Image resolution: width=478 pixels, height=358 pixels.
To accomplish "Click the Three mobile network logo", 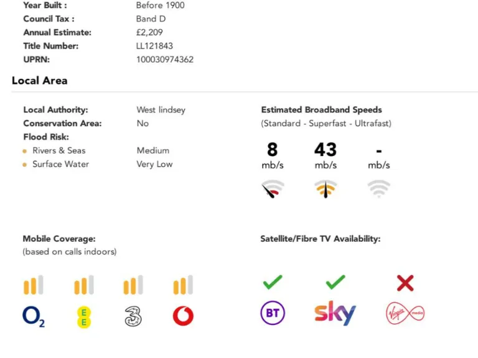I will tap(133, 317).
